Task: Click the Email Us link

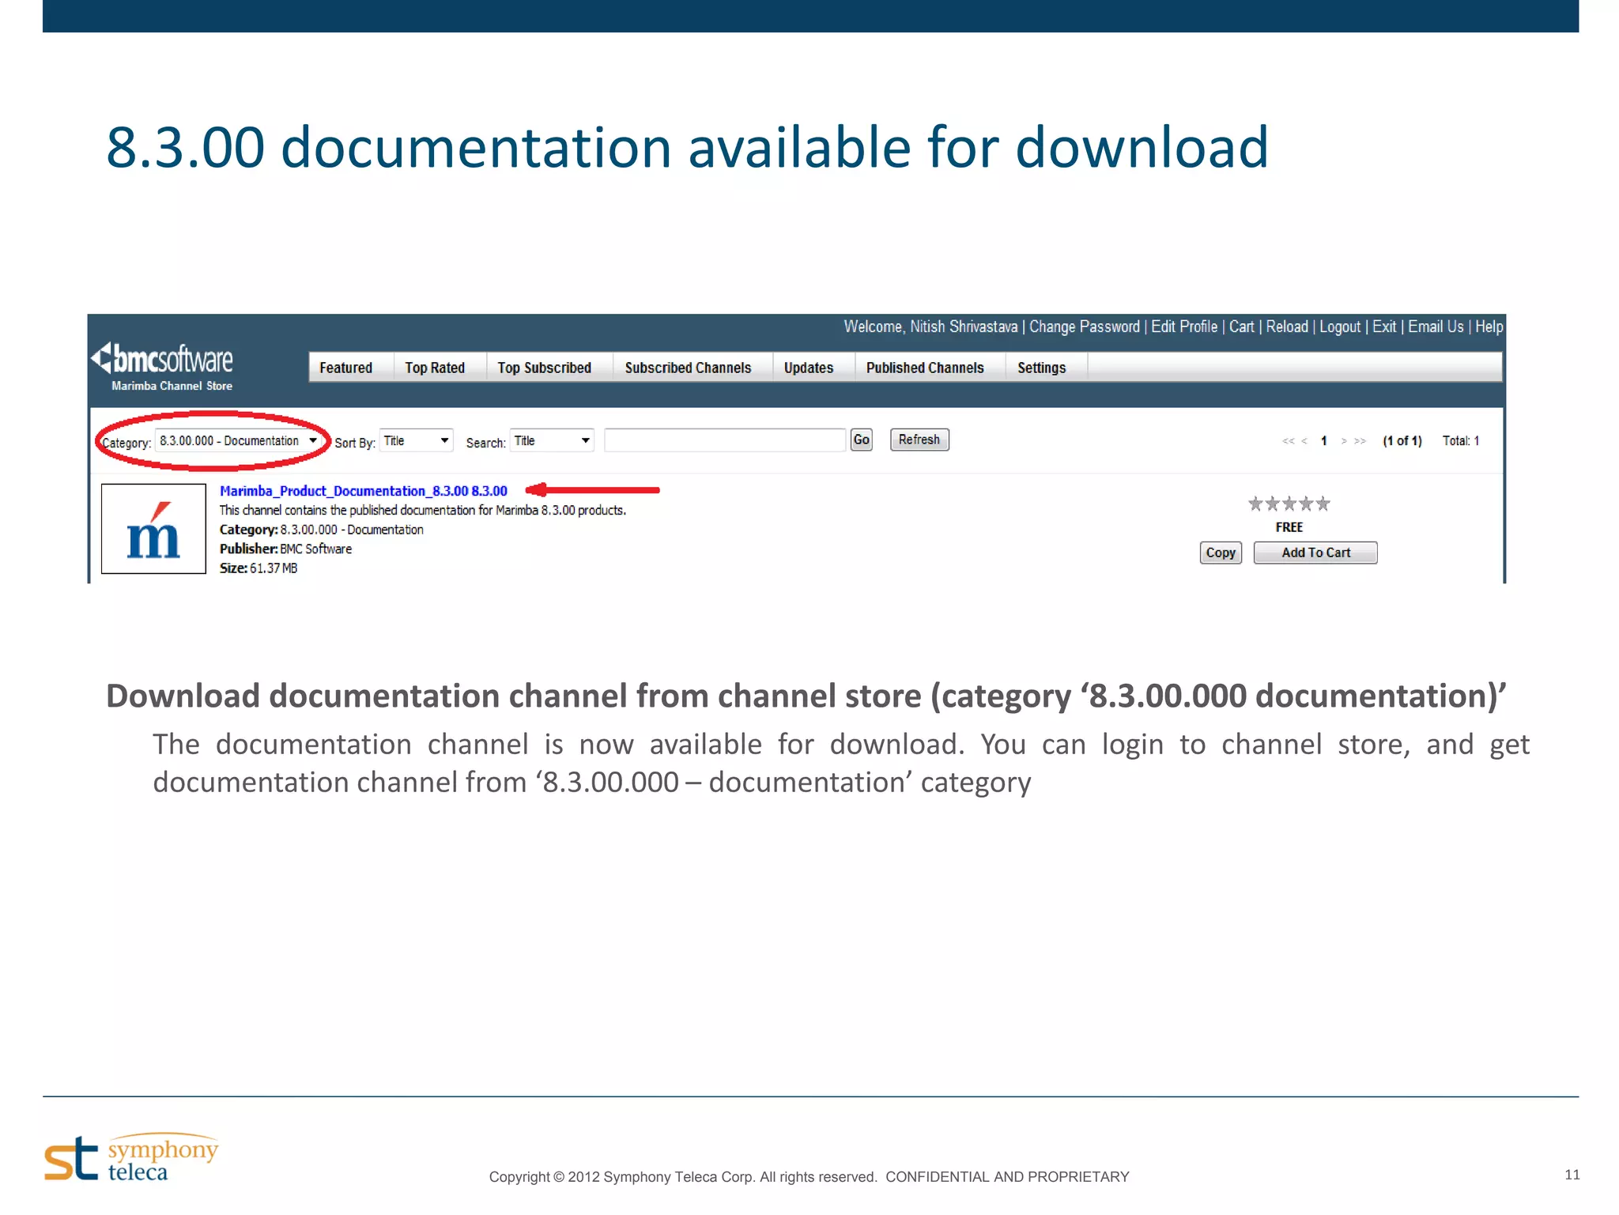Action: (1436, 326)
